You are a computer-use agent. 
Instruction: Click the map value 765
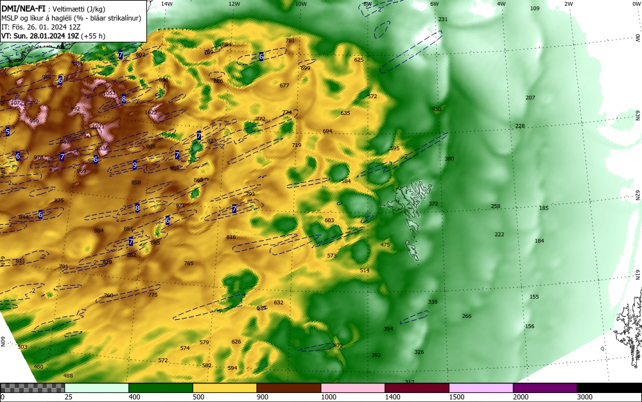[189, 263]
